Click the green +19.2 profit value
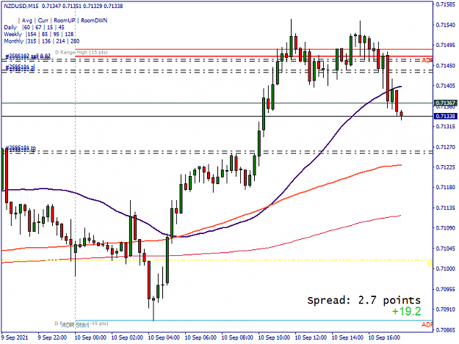 pyautogui.click(x=406, y=311)
